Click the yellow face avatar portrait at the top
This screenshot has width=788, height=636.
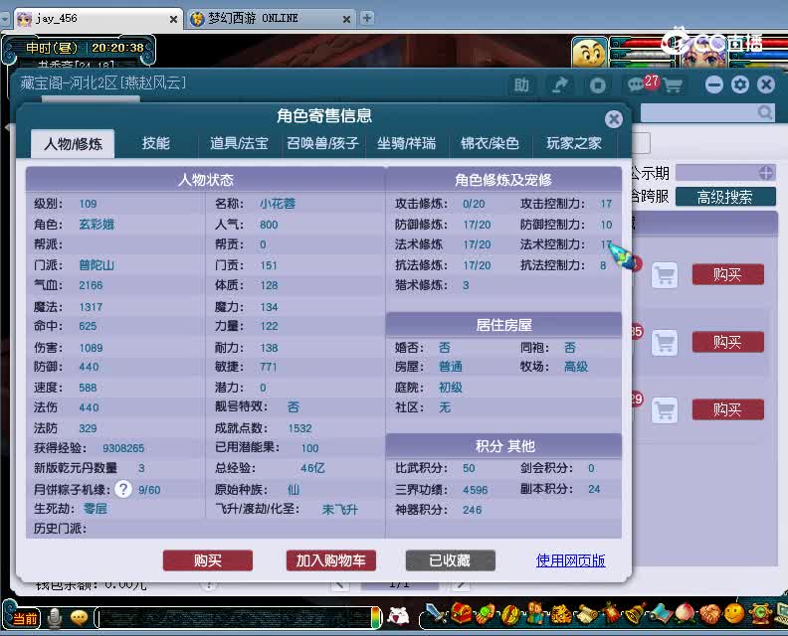tap(589, 53)
